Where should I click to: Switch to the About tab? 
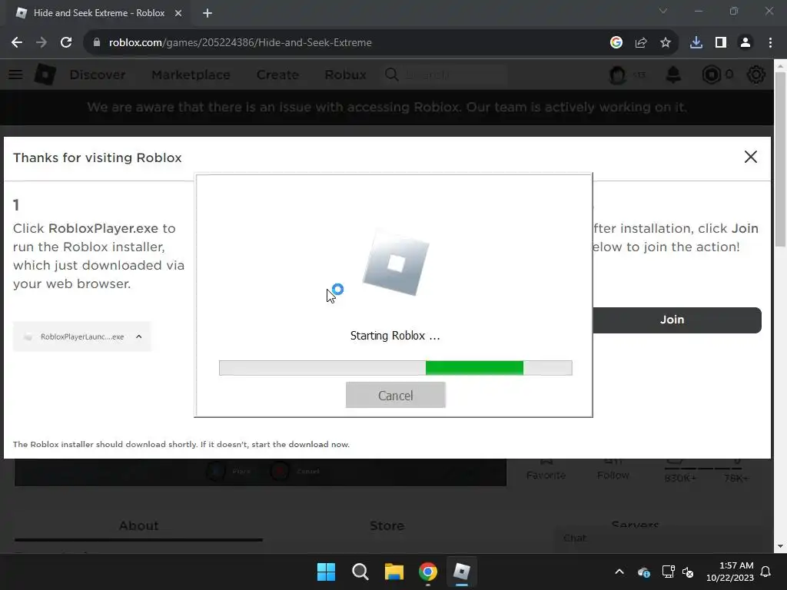(138, 525)
